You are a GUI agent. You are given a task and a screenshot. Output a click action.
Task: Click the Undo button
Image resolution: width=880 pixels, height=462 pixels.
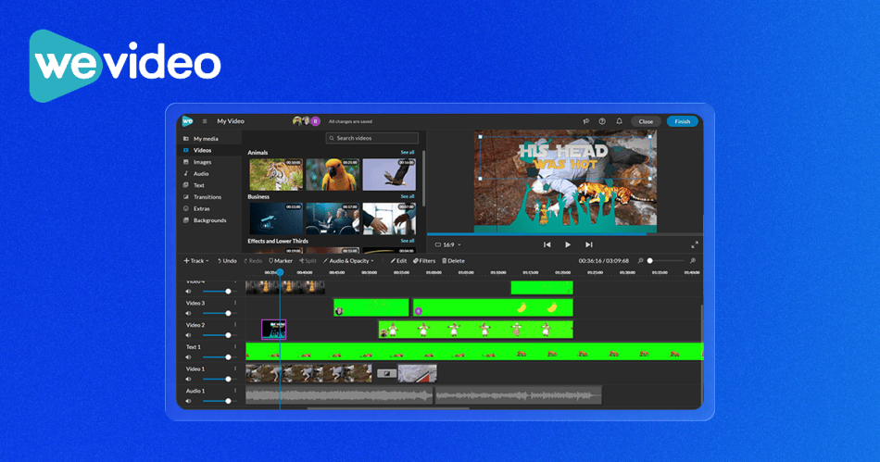[x=227, y=261]
